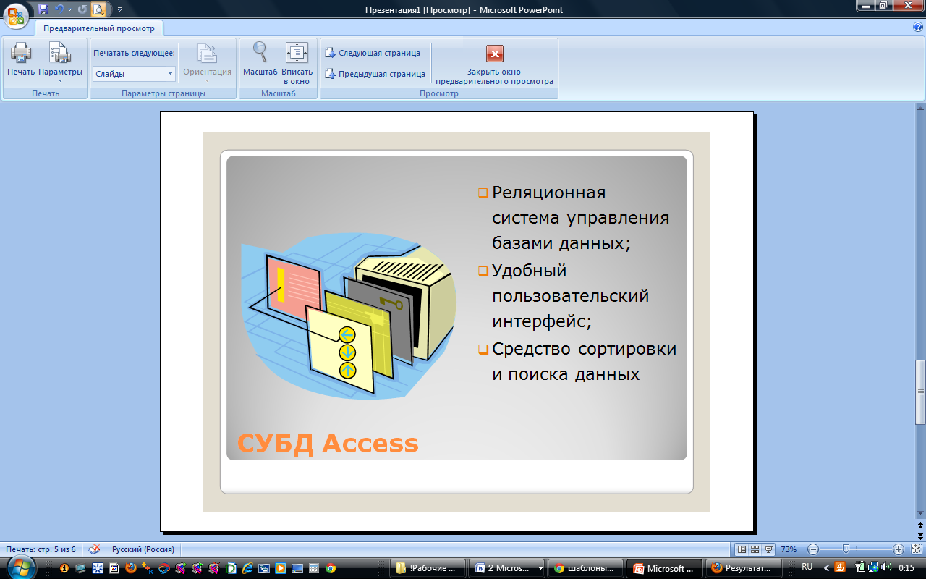Click the 73% zoom level button
The height and width of the screenshot is (579, 926).
(x=789, y=549)
